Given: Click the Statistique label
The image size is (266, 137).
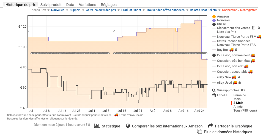Looking at the screenshot, I should click(x=111, y=126).
